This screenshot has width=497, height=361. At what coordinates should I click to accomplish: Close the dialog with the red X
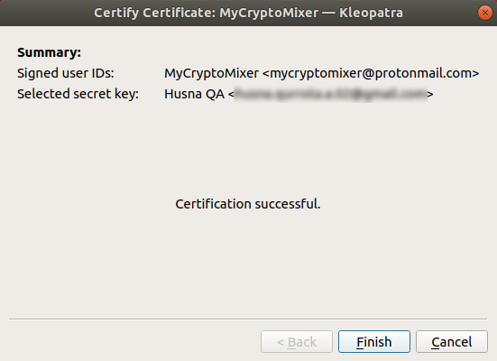click(x=485, y=13)
